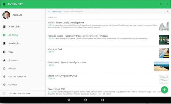Click the Work Chat icon
Screen dimensions: 171x104
(4, 27)
